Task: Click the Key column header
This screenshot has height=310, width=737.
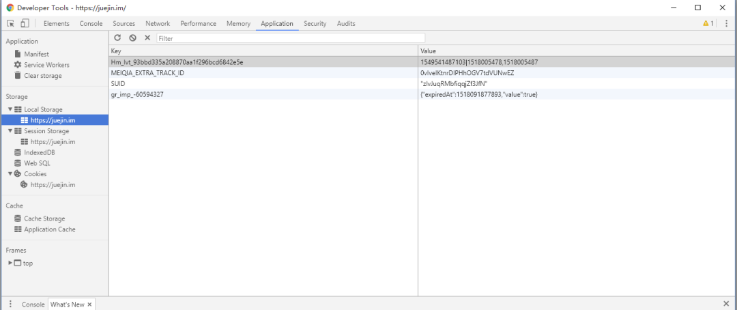Action: point(263,51)
